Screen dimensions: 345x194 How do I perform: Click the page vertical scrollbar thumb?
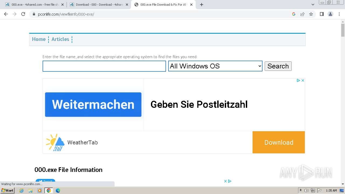tap(343, 30)
